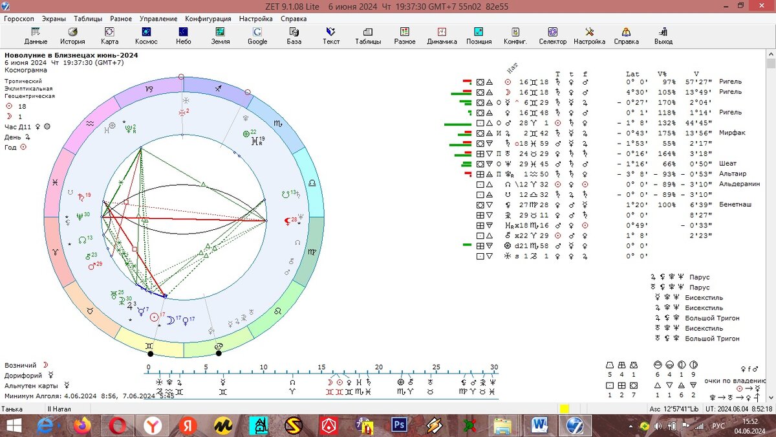Open Photoshop from the taskbar

coord(399,426)
